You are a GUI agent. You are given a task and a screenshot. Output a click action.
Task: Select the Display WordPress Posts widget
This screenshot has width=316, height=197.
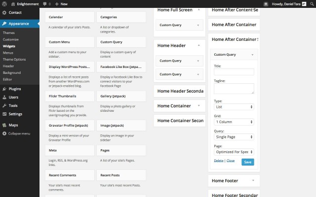click(x=70, y=67)
